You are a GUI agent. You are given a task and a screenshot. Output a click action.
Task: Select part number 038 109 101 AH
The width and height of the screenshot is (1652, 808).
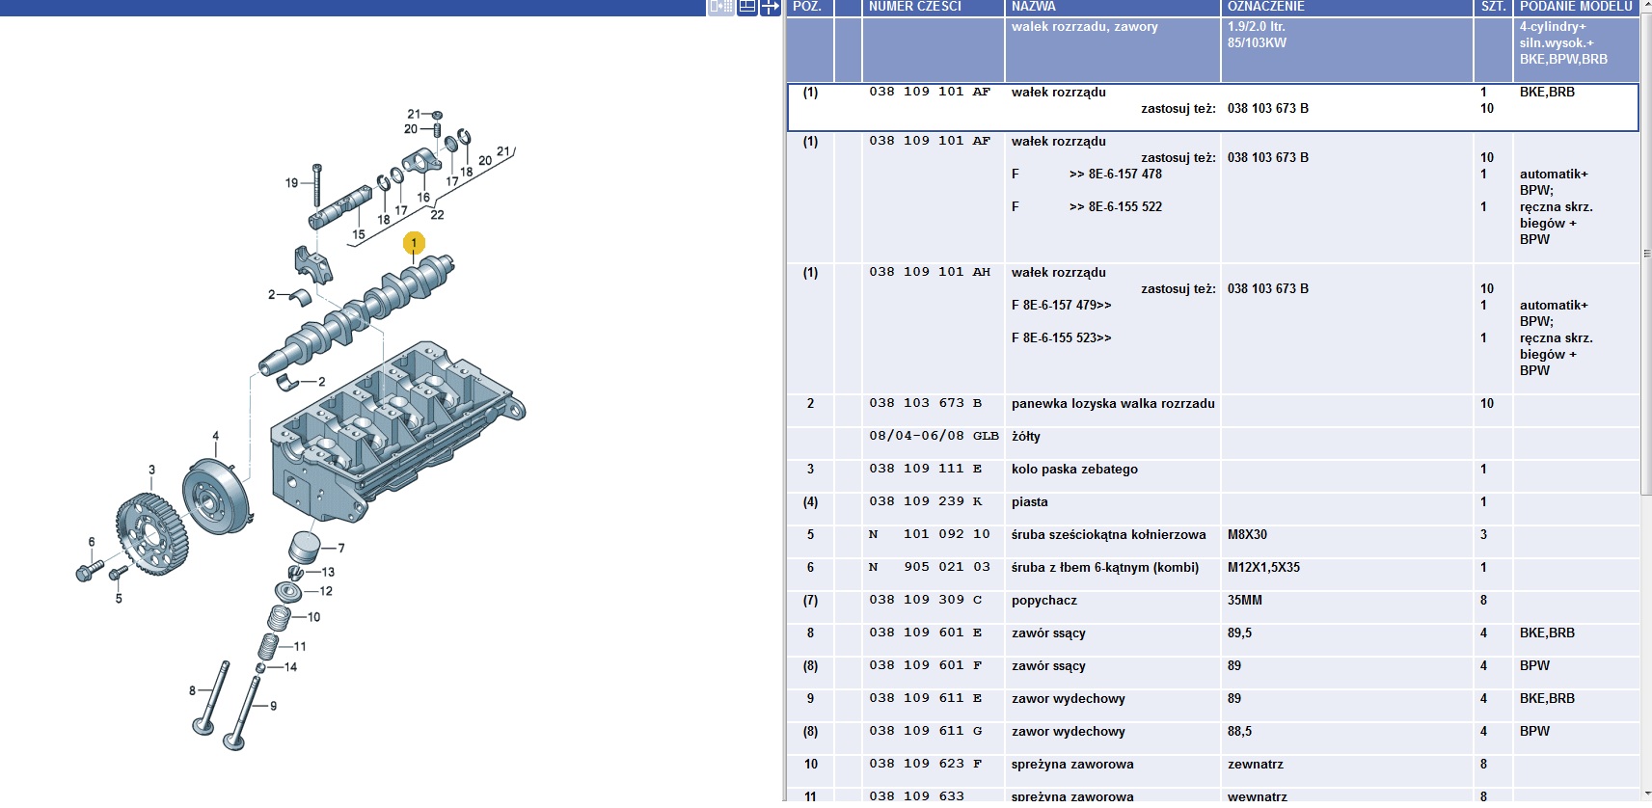(x=930, y=272)
